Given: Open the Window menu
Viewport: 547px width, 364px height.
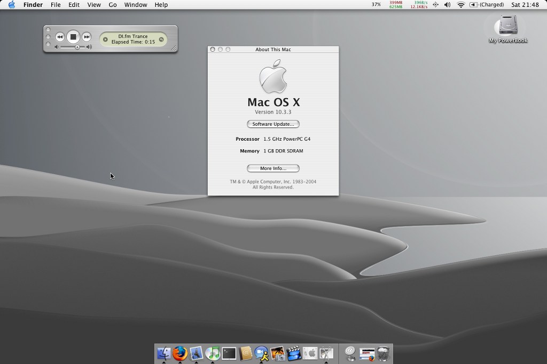Looking at the screenshot, I should (x=136, y=5).
